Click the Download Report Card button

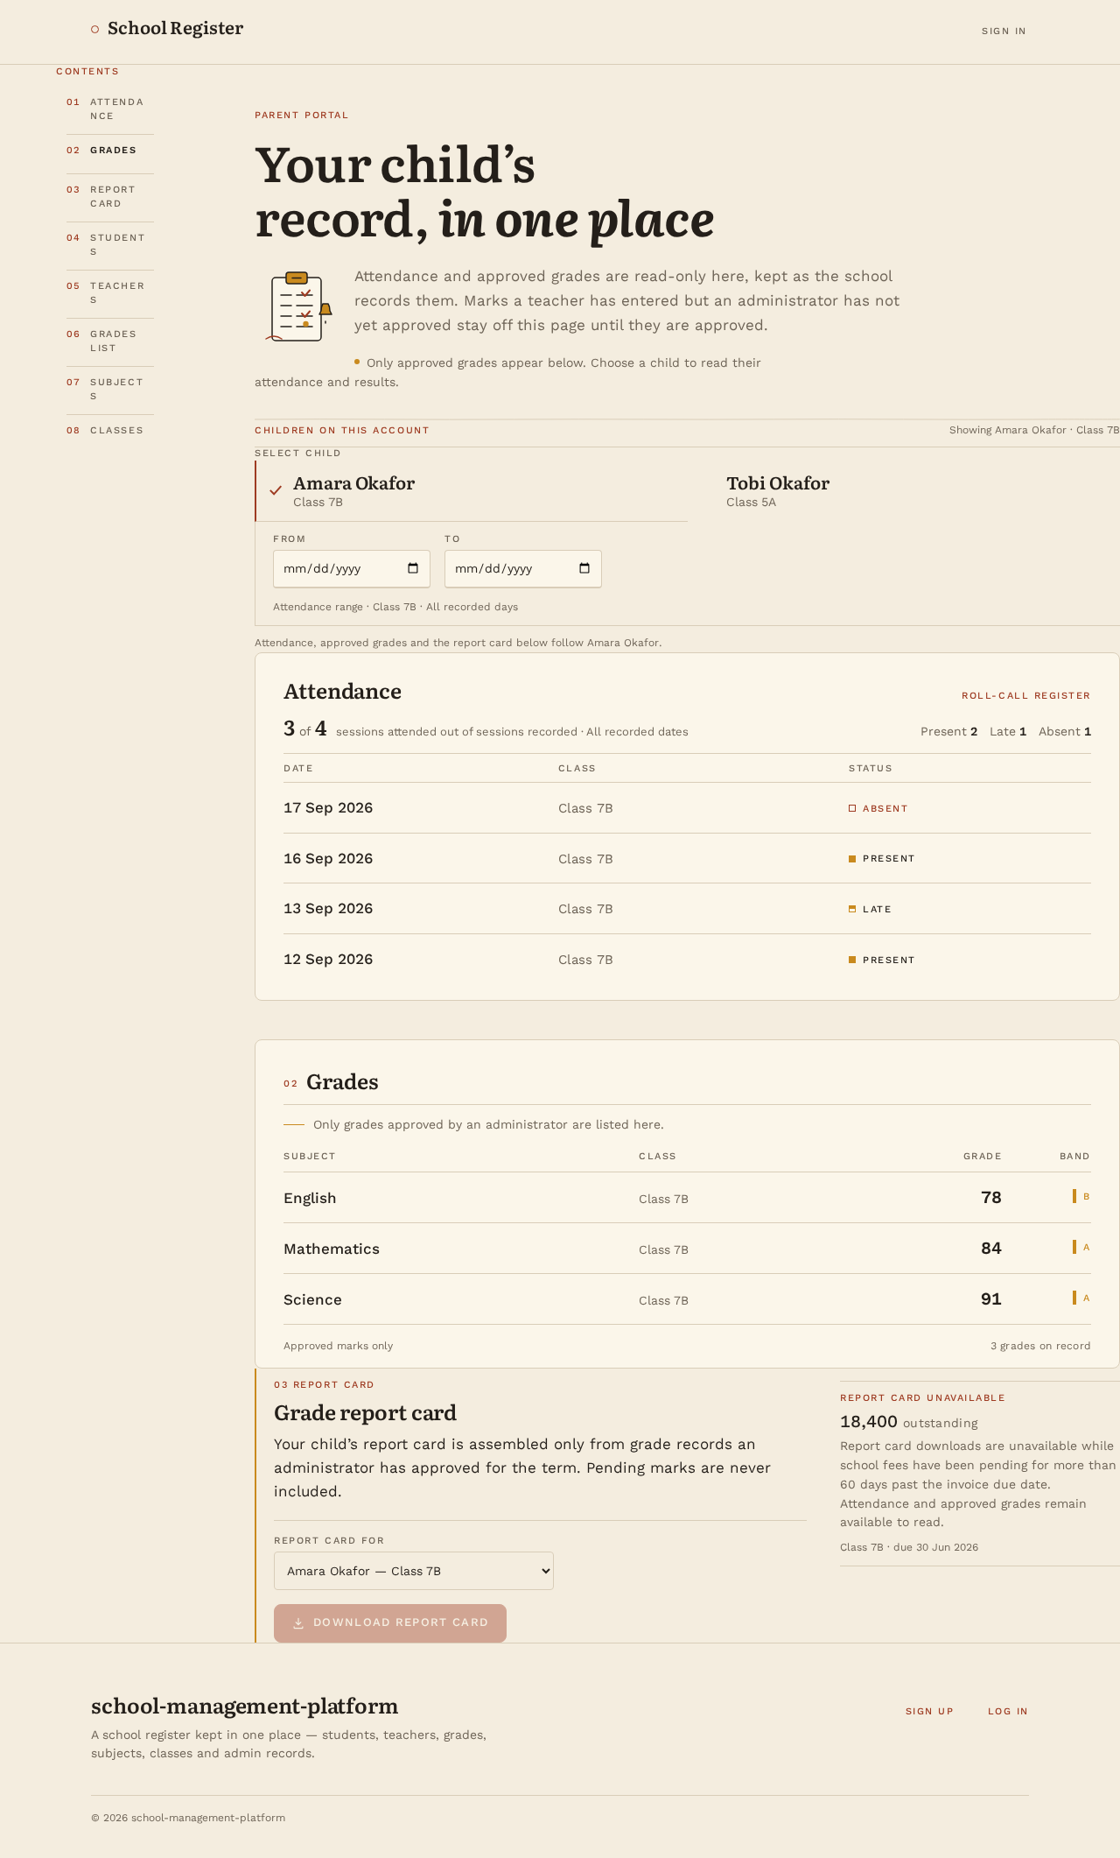(x=390, y=1623)
